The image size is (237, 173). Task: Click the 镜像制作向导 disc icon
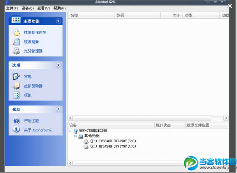(x=16, y=32)
